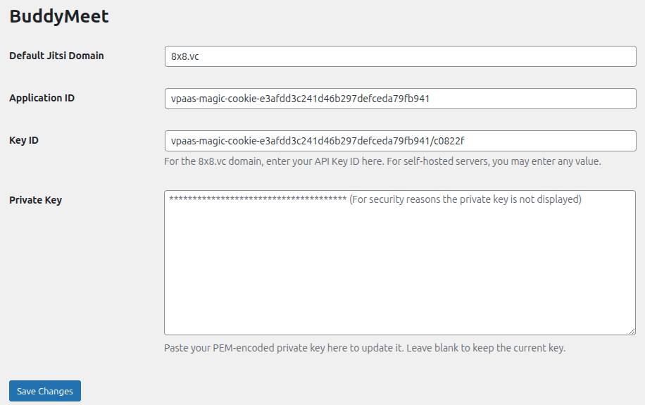Focus the Default Jitsi Domain input field
This screenshot has height=405, width=645.
tap(400, 56)
